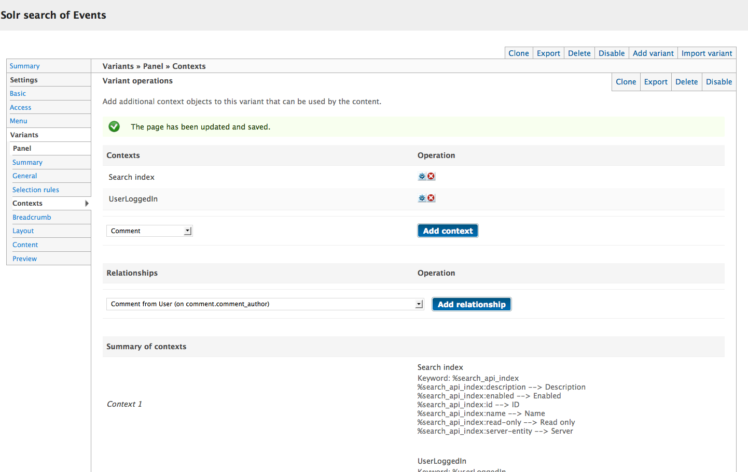Open the Preview section
748x472 pixels.
click(24, 258)
